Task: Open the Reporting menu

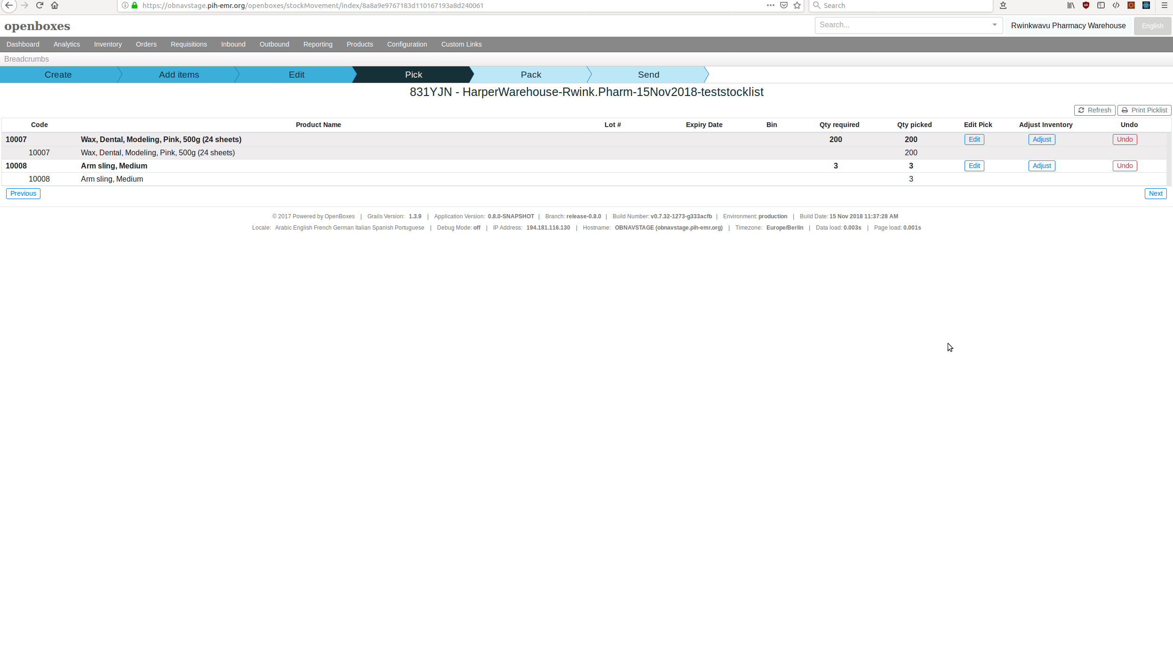Action: click(318, 44)
